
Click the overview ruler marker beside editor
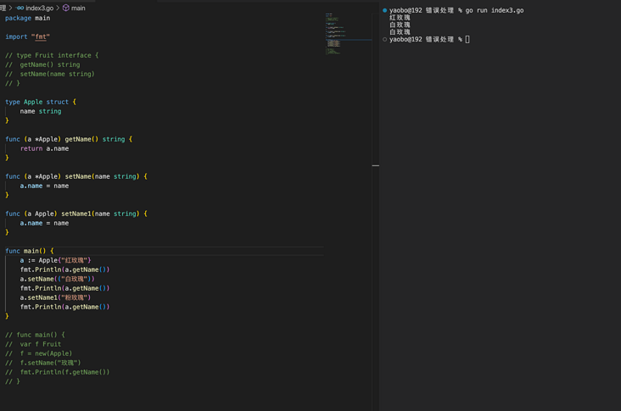click(x=375, y=165)
